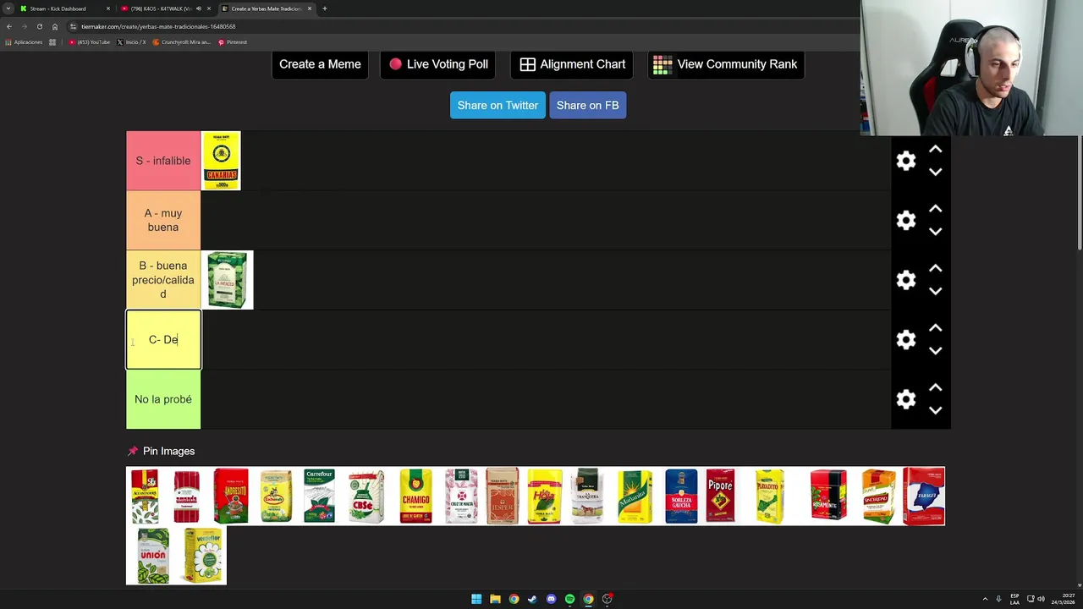The image size is (1083, 609).
Task: Pick the Carrefour yerba image
Action: pos(320,496)
